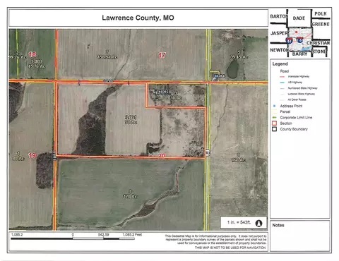339x261 pixels.
Task: Click the STONE county label
Action: click(x=319, y=51)
